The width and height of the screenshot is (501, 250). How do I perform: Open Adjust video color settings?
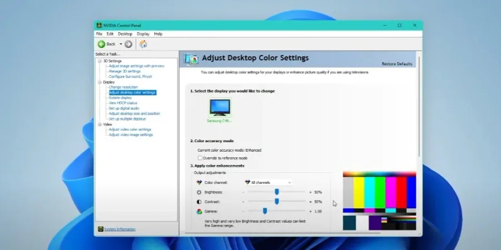[130, 129]
